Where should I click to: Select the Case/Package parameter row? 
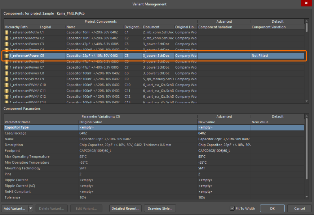154,133
